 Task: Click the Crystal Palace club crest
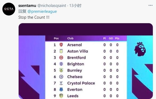[x=61, y=83]
